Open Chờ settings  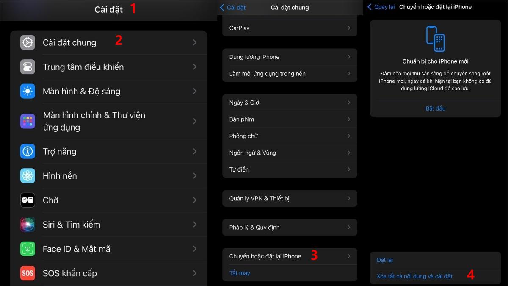point(109,200)
